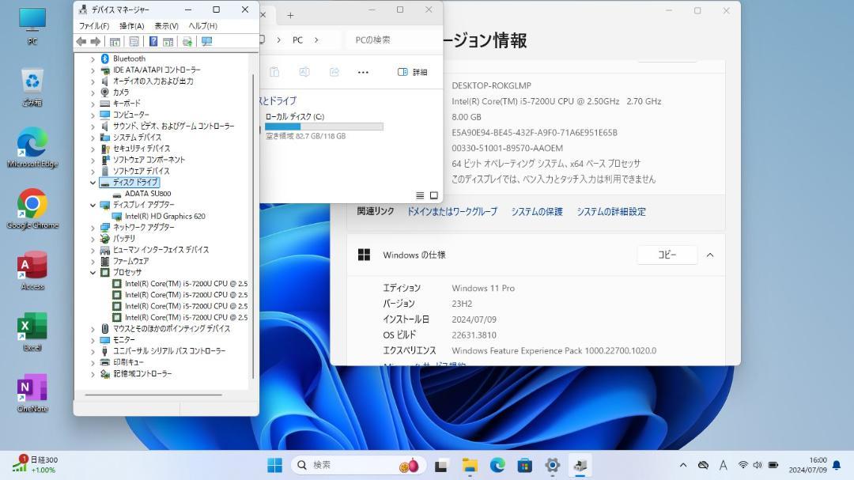
Task: Click the show/hide console tree toolbar icon
Action: [115, 41]
